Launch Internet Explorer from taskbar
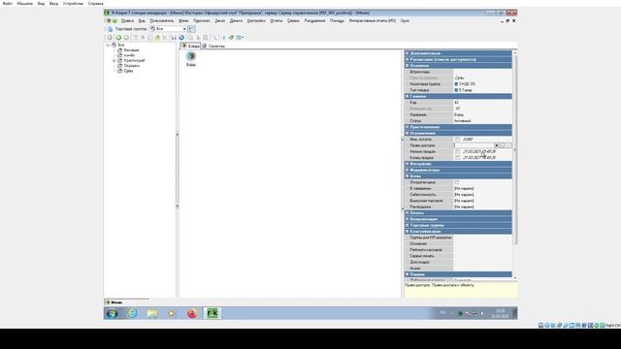 (133, 313)
